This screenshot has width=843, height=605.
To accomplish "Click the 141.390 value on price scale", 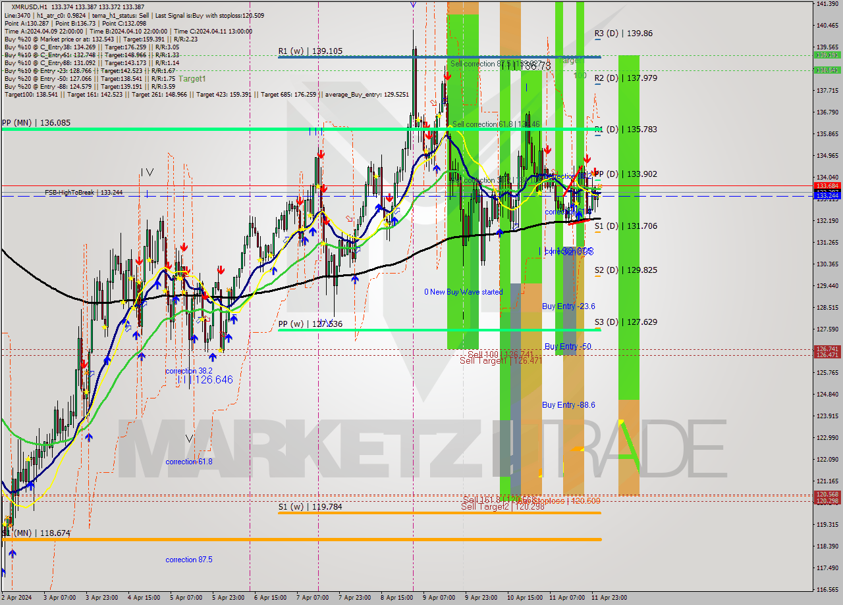I will pos(827,4).
